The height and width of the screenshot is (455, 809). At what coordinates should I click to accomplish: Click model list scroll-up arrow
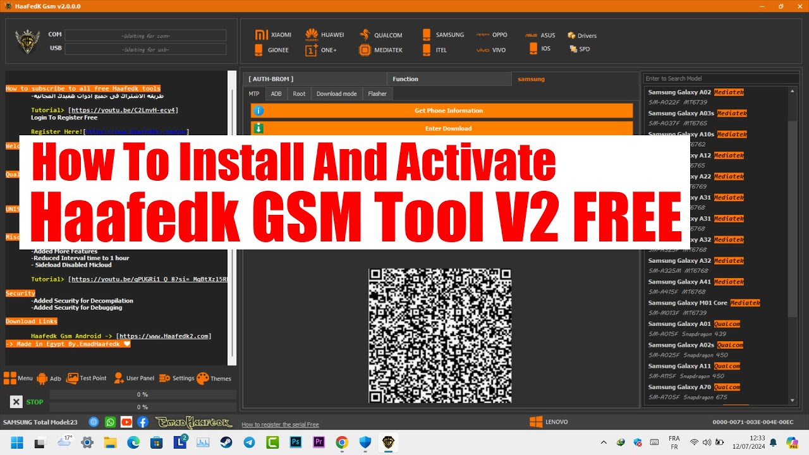(793, 91)
